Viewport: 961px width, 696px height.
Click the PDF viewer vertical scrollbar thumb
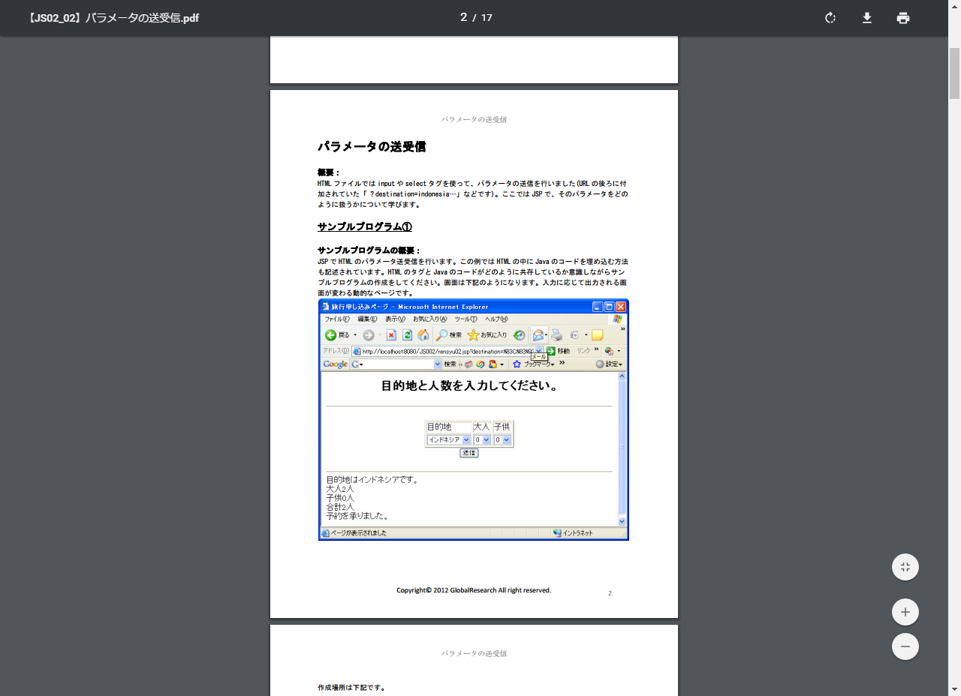pos(954,73)
